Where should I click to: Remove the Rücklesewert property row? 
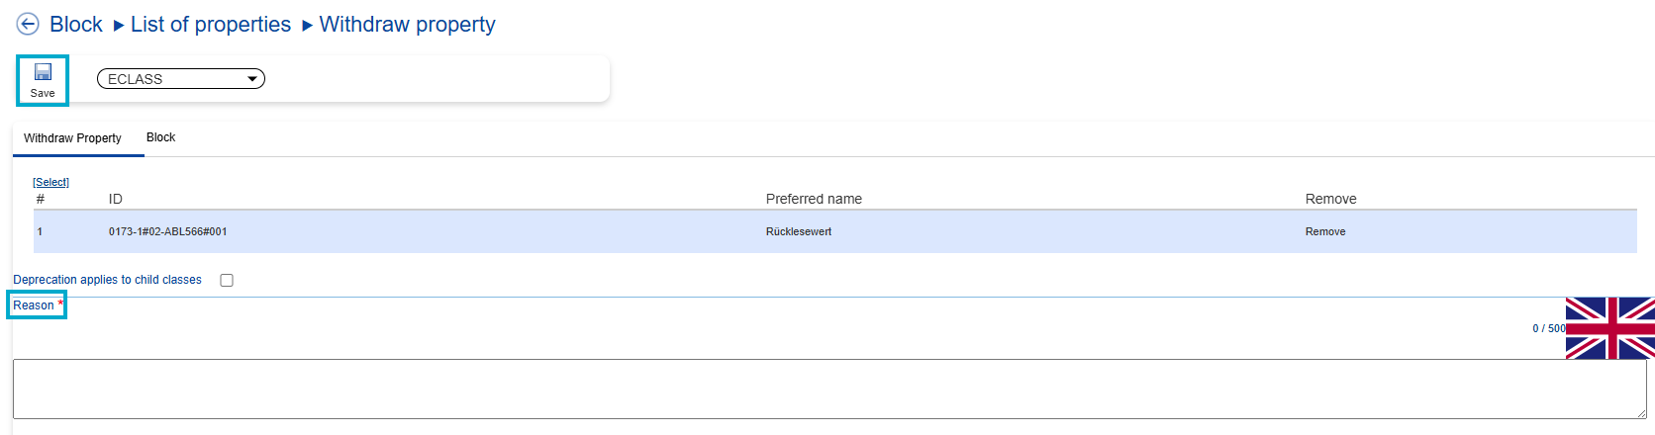point(1324,231)
